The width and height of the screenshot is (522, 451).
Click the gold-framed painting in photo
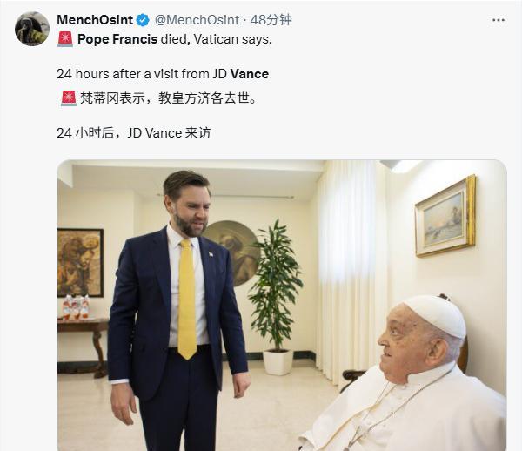445,216
